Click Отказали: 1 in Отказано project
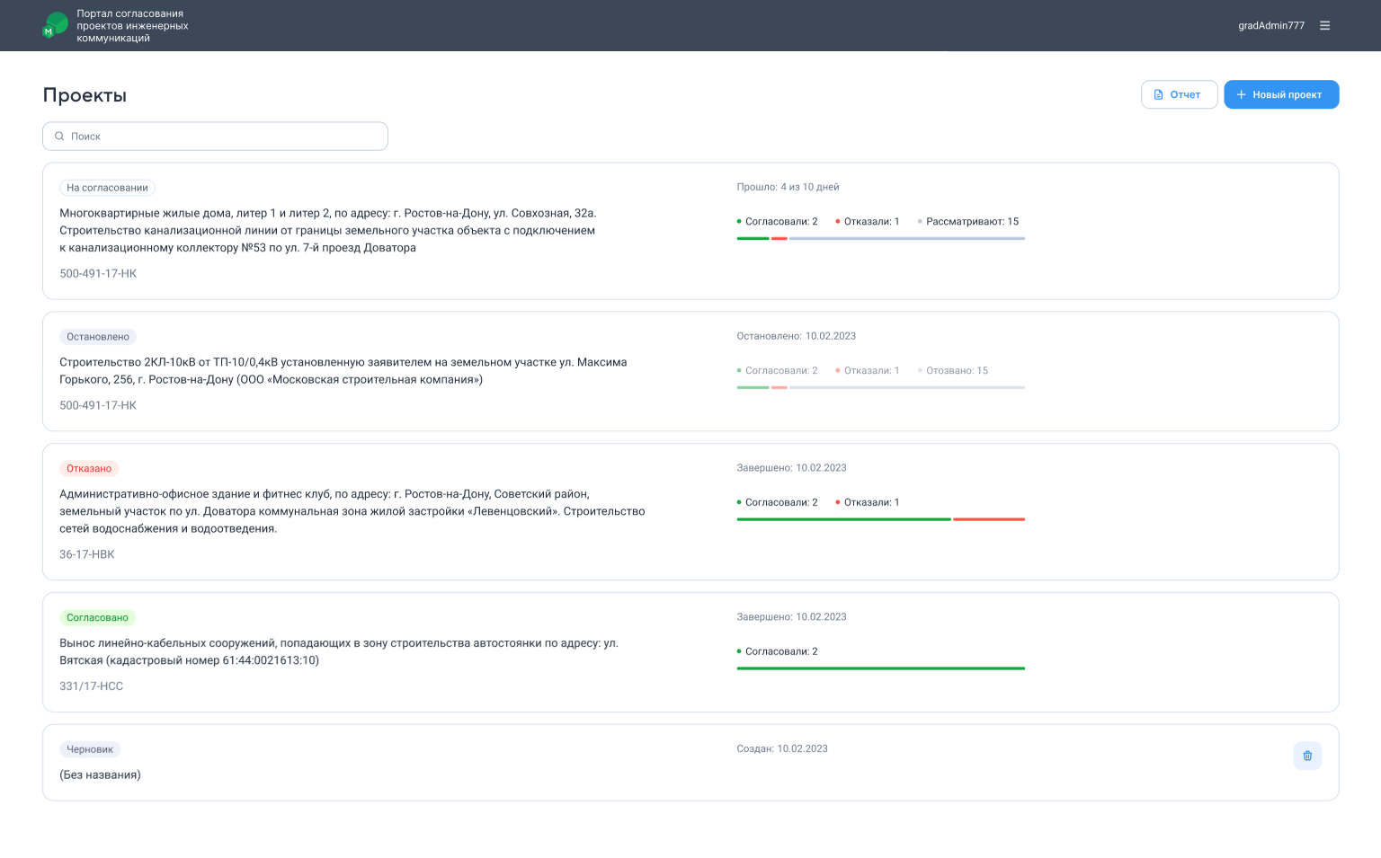 tap(868, 502)
